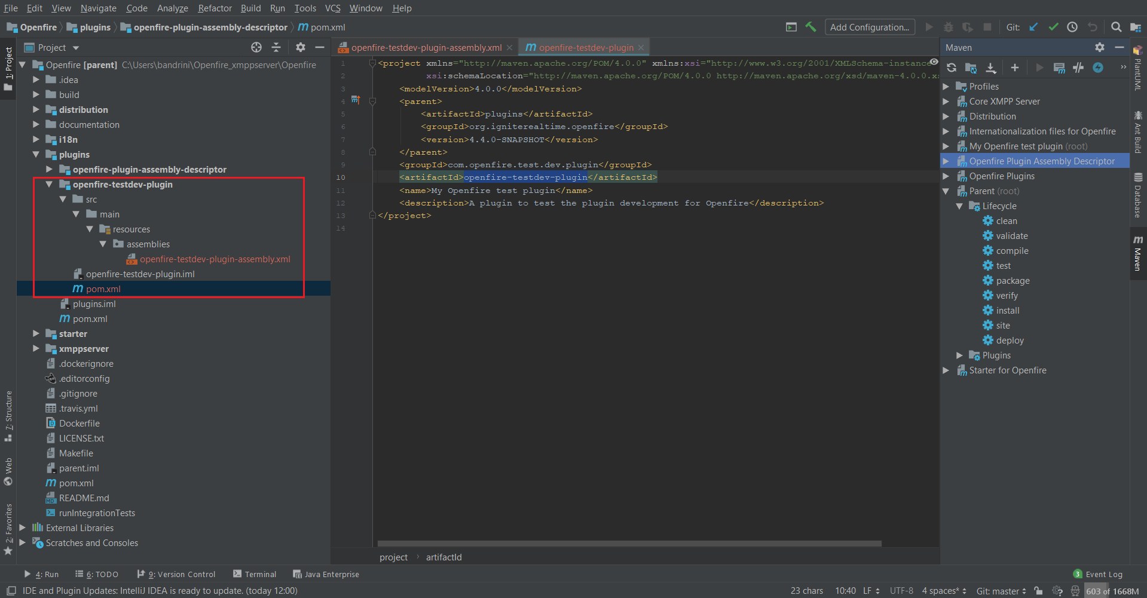Click the Maven 'package' lifecycle goal
Image resolution: width=1147 pixels, height=598 pixels.
[1012, 281]
